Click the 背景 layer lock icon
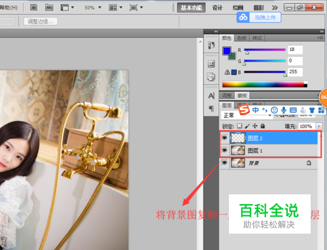 point(309,163)
